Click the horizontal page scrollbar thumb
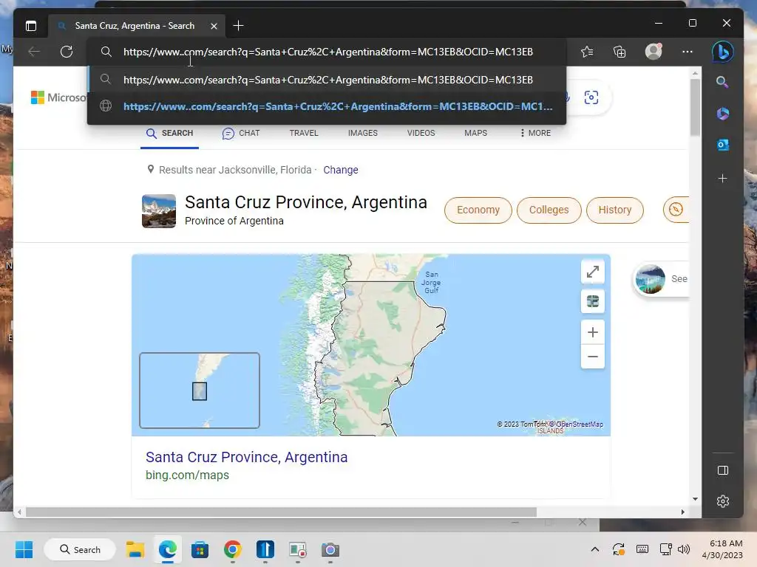 [x=281, y=512]
